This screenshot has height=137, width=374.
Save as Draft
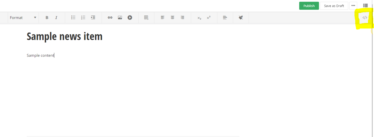click(x=334, y=6)
